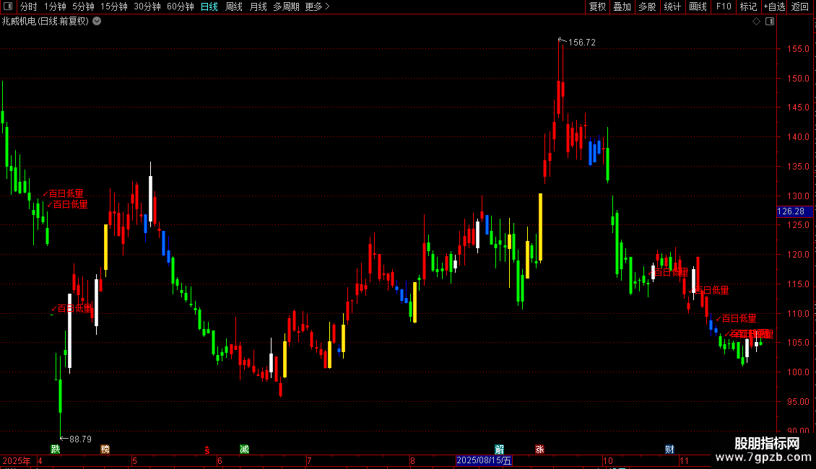The width and height of the screenshot is (816, 469).
Task: Click the 88.79 low price label
Action: [x=80, y=439]
